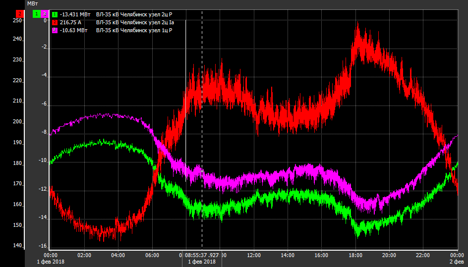Viewport: 468px width, 267px height.
Task: Click the 200 value on the current axis
Action: pos(17,122)
